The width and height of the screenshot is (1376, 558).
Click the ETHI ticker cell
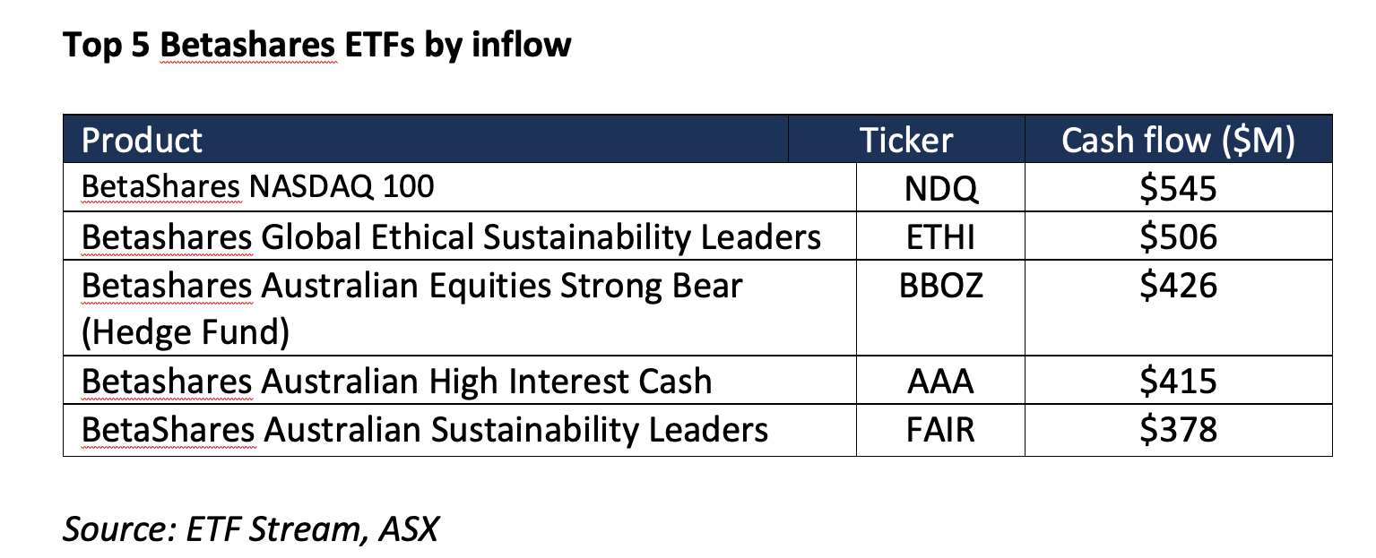[940, 237]
